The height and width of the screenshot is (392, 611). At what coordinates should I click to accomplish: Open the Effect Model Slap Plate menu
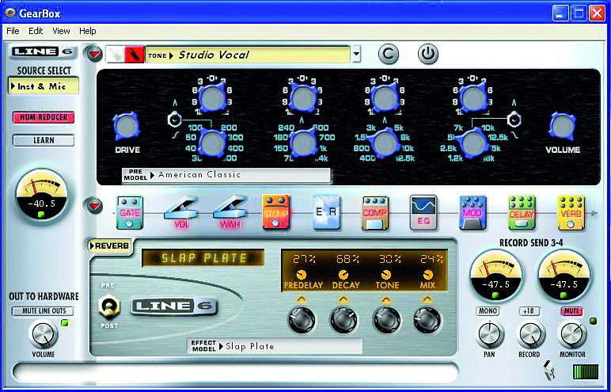275,346
